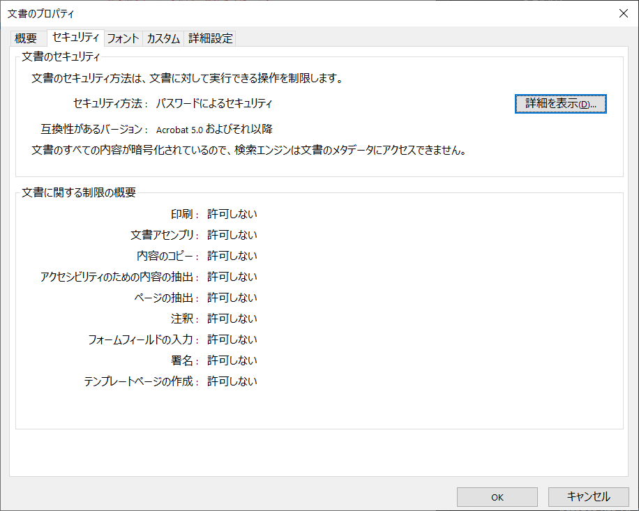
Task: Confirm with the OK button
Action: pos(497,497)
